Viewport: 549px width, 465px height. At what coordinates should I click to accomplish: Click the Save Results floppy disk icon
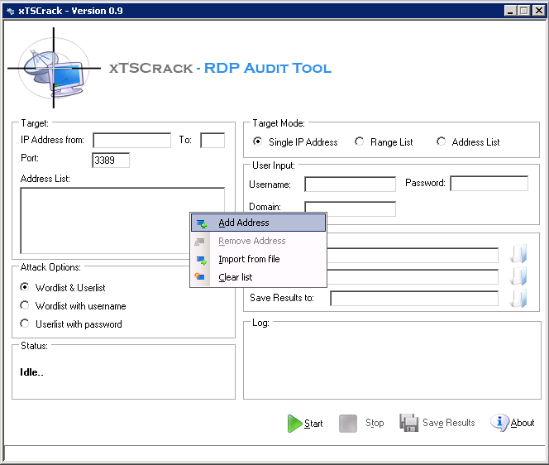pyautogui.click(x=409, y=423)
